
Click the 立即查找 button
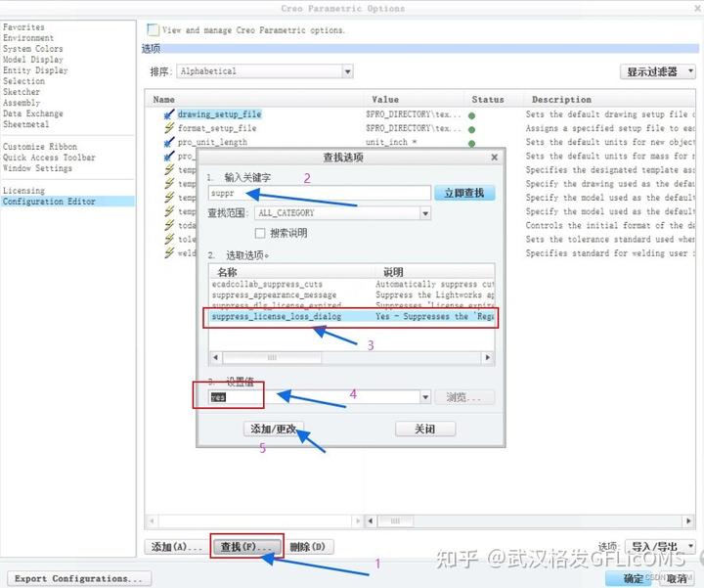pos(464,193)
